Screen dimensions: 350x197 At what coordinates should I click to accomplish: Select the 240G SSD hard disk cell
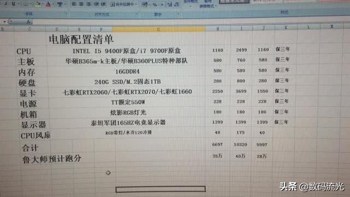point(127,82)
